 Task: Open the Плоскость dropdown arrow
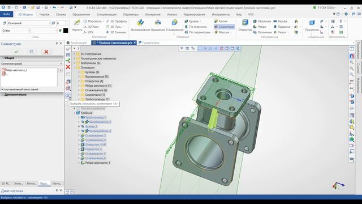click(104, 22)
